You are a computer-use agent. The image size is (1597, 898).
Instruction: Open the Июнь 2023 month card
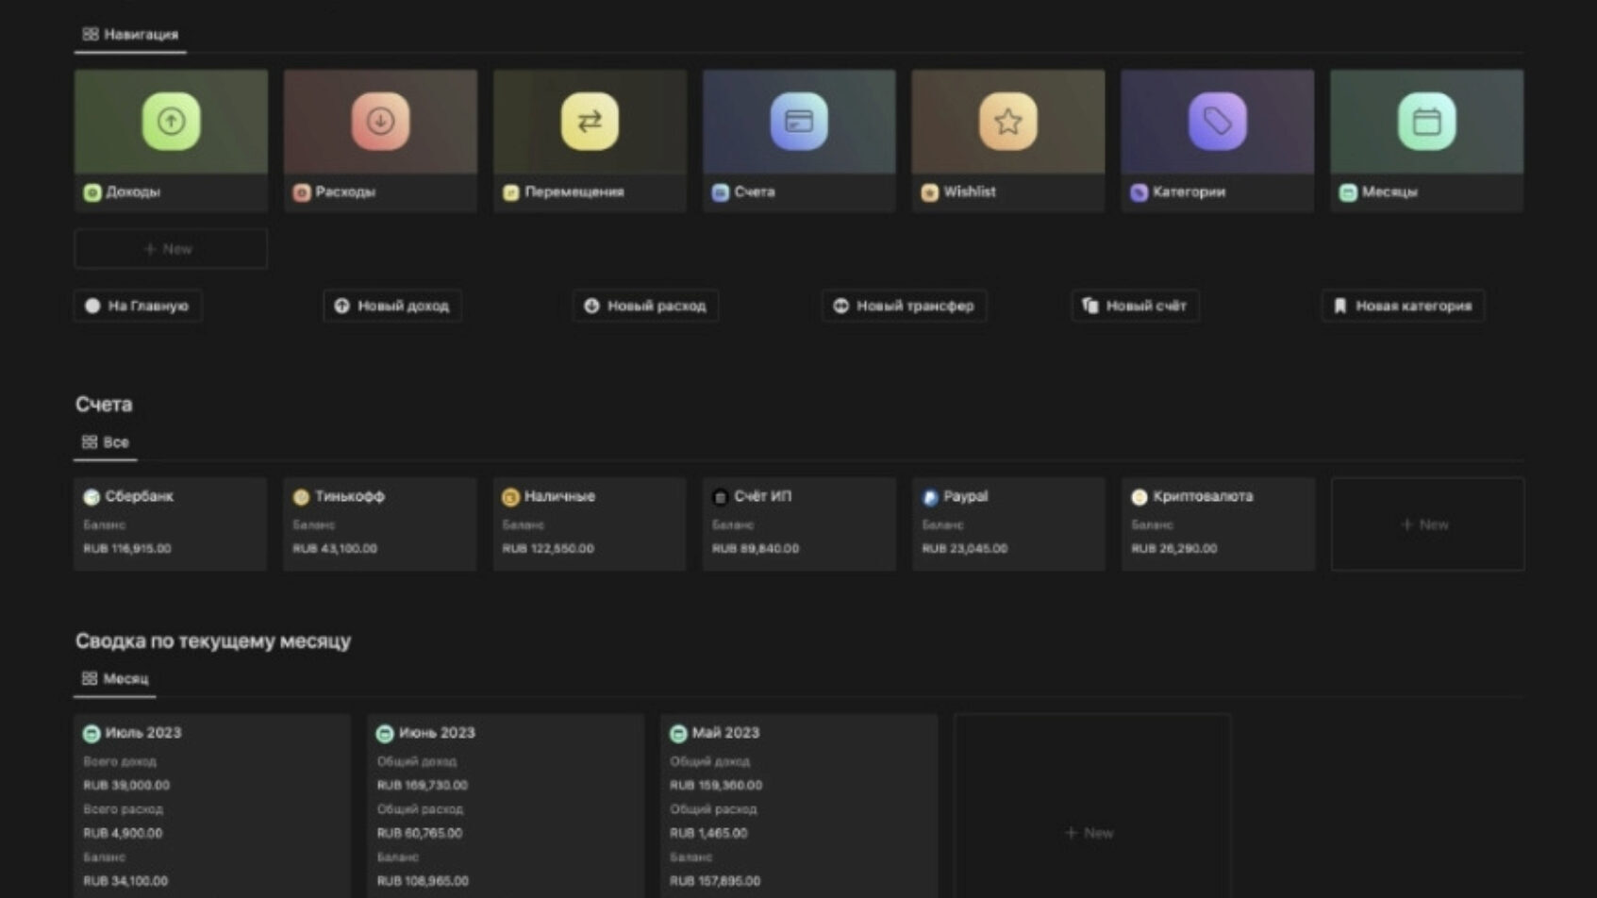(506, 802)
